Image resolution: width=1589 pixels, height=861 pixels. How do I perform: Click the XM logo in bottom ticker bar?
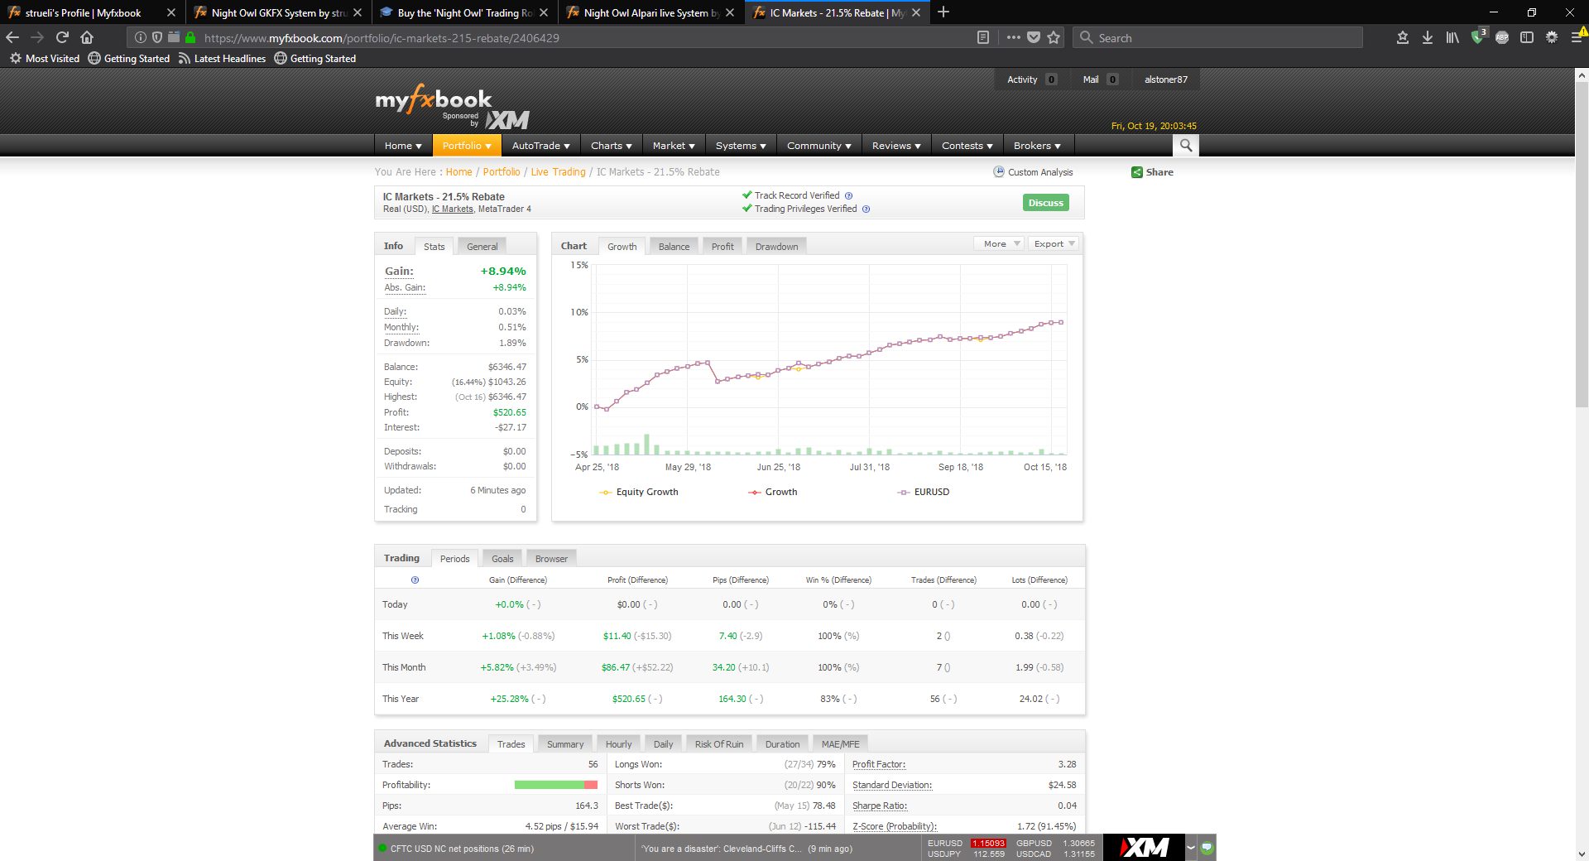point(1144,848)
